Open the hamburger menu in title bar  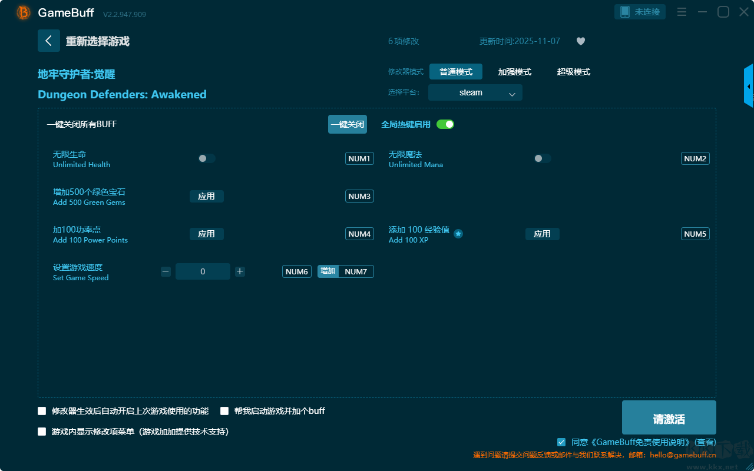coord(682,12)
